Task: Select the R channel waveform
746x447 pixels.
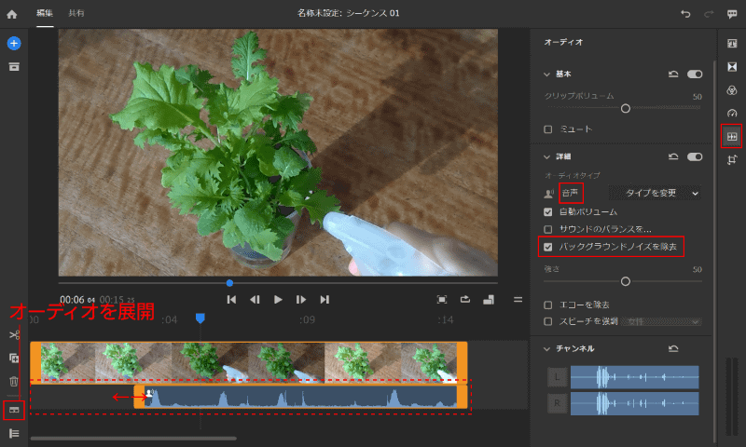Action: click(x=635, y=403)
